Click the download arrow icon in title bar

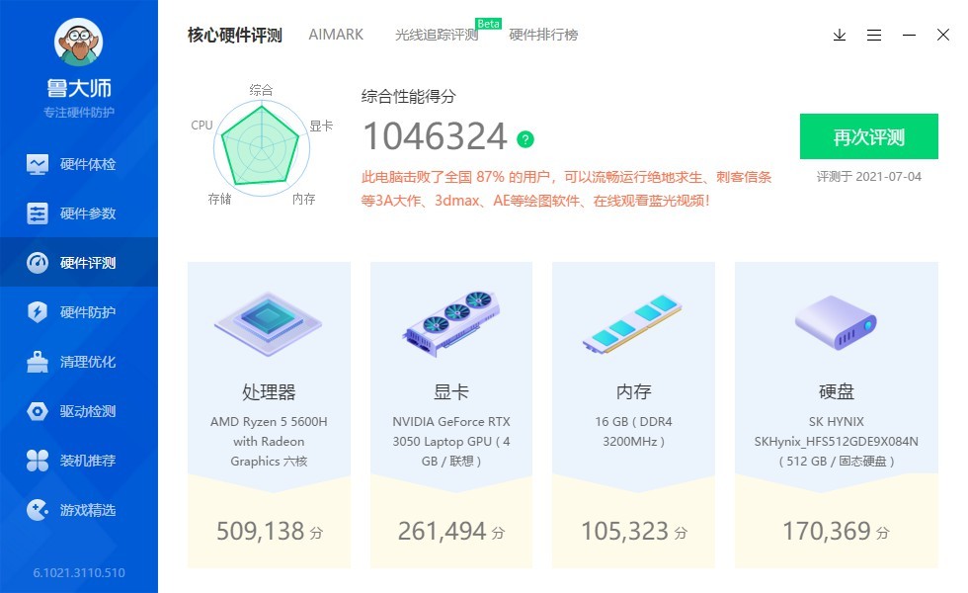tap(839, 36)
